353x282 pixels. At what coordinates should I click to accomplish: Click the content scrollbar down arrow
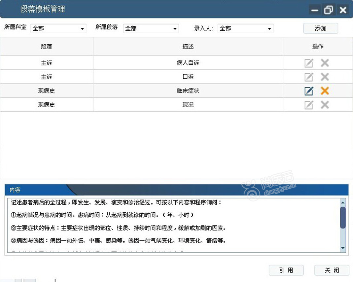point(343,248)
